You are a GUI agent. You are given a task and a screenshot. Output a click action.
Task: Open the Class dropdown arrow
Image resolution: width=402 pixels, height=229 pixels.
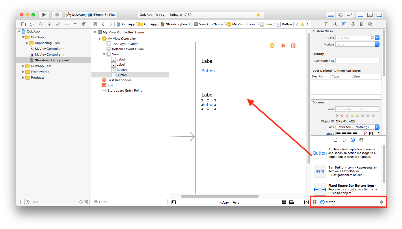pyautogui.click(x=377, y=38)
